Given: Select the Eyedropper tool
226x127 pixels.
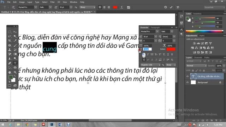Looking at the screenshot, I should coord(15,41).
